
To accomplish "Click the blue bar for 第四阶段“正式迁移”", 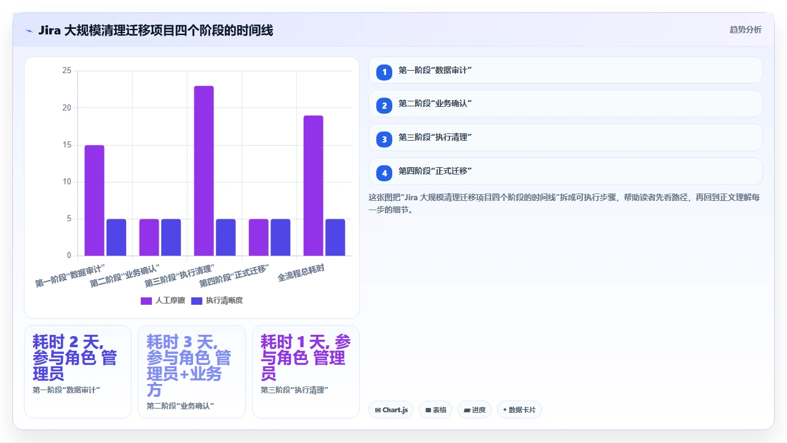I will (280, 237).
